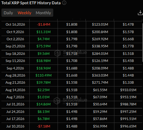This screenshot has height=130, width=143.
Task: Click the $67.09M value traded cell
Action: coord(100,97)
